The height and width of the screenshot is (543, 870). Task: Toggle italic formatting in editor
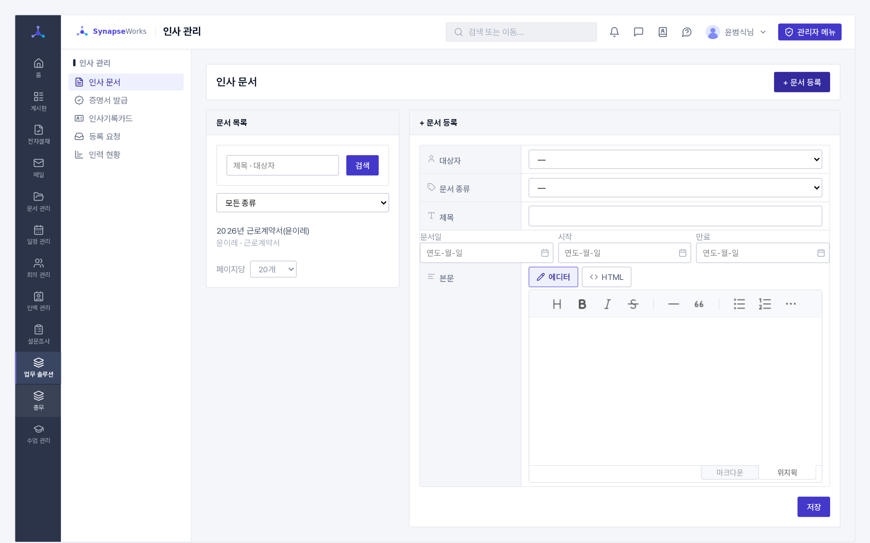[x=607, y=304]
